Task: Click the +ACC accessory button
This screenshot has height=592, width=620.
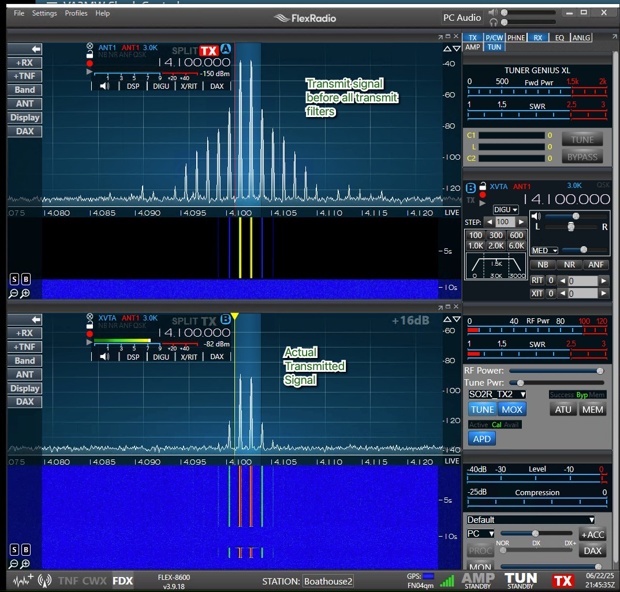Action: 592,534
